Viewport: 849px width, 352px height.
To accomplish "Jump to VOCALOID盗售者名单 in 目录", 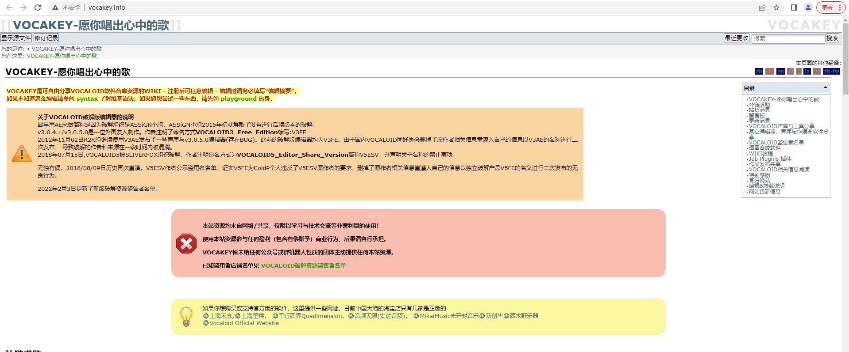I will point(776,143).
